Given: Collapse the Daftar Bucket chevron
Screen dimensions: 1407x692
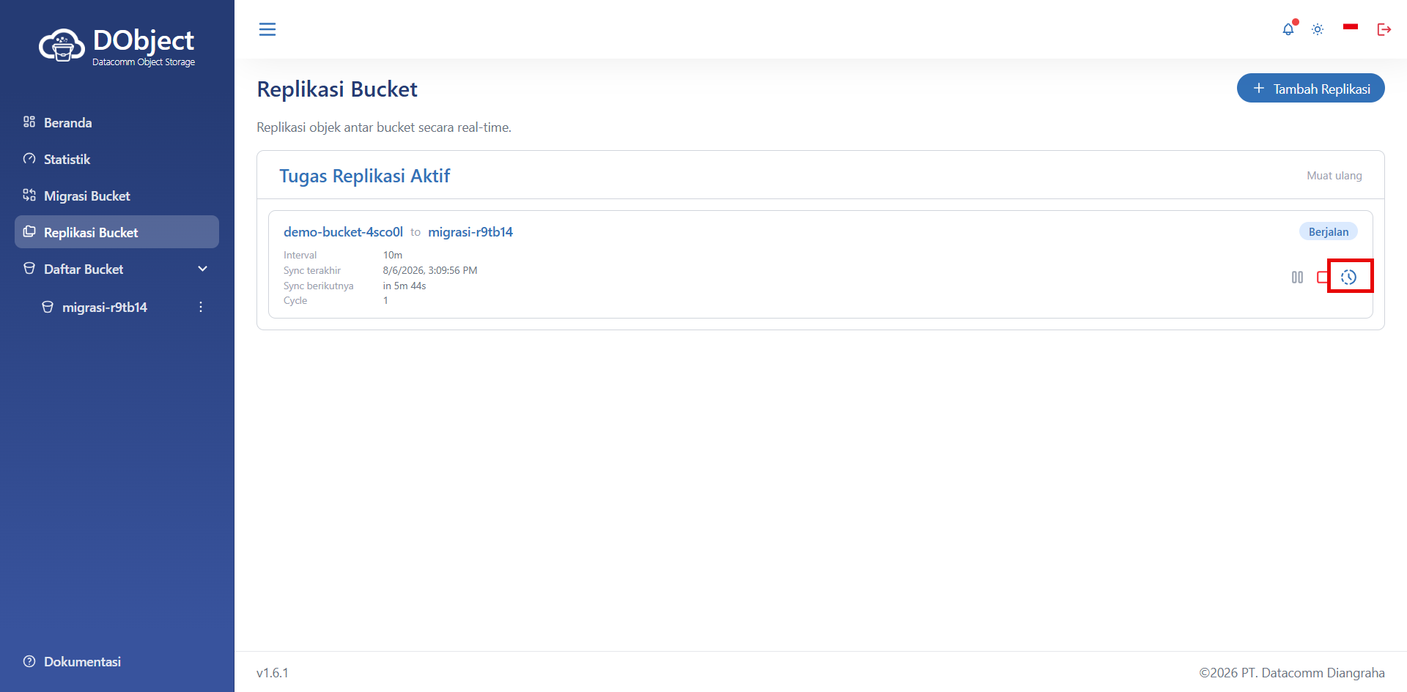Looking at the screenshot, I should coord(203,269).
